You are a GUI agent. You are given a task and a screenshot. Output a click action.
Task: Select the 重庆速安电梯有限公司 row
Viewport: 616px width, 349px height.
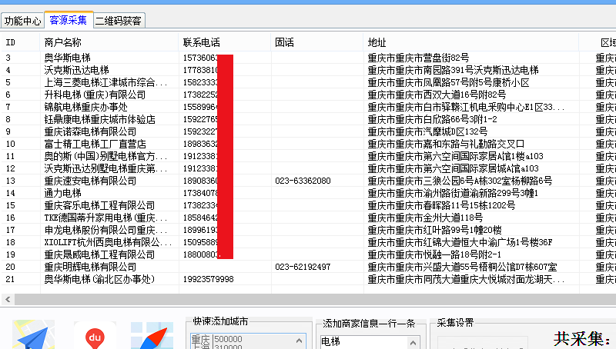coord(90,181)
